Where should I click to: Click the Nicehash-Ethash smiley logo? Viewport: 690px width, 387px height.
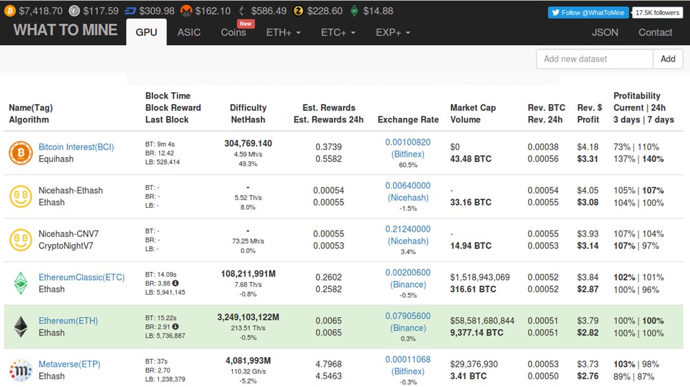(21, 196)
